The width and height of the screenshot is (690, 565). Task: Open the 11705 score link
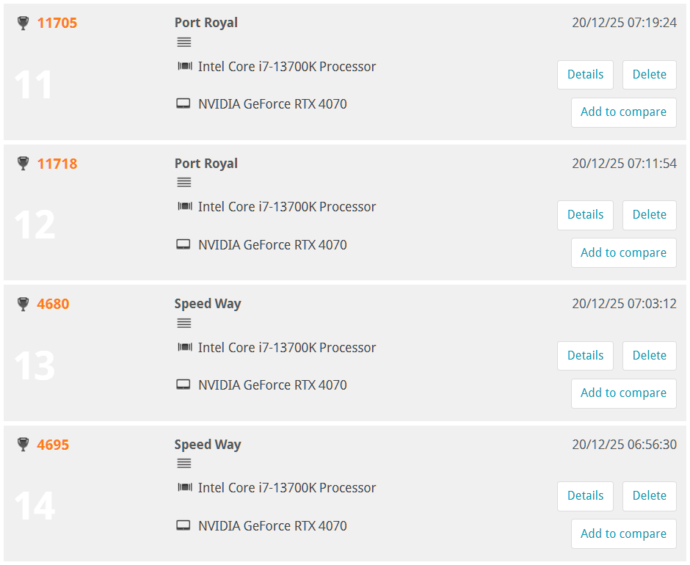tap(57, 23)
